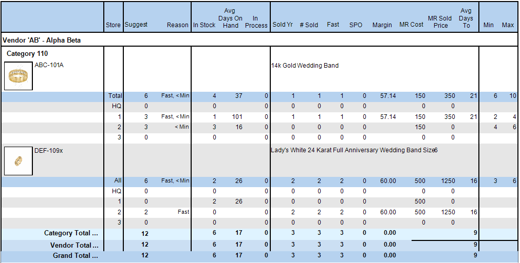Viewport: 520px width, 263px height.
Task: Select the Grand Total row label
Action: (x=75, y=256)
